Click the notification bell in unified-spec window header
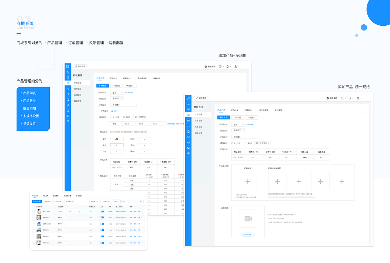 point(350,98)
